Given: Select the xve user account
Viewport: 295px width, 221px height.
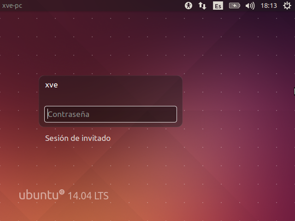Looking at the screenshot, I should click(51, 85).
